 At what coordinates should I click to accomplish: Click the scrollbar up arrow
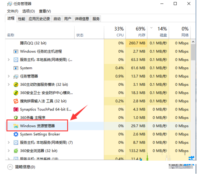(x=193, y=42)
